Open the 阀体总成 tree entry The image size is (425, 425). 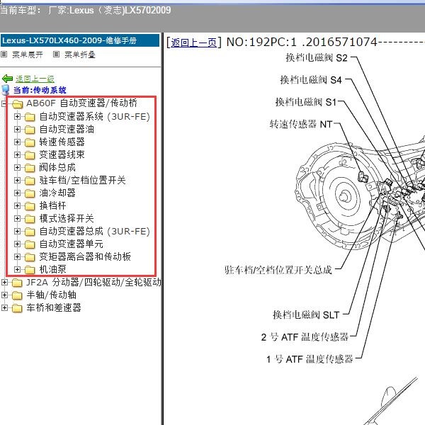[57, 167]
